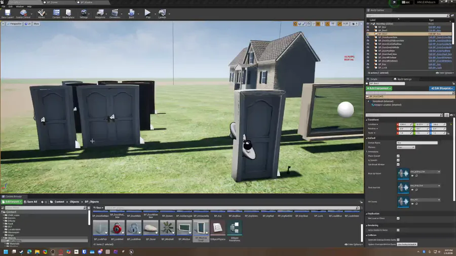Open the Perspective viewport dropdown

point(15,24)
